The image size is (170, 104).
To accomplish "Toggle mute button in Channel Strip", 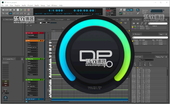I will click(x=5, y=84).
